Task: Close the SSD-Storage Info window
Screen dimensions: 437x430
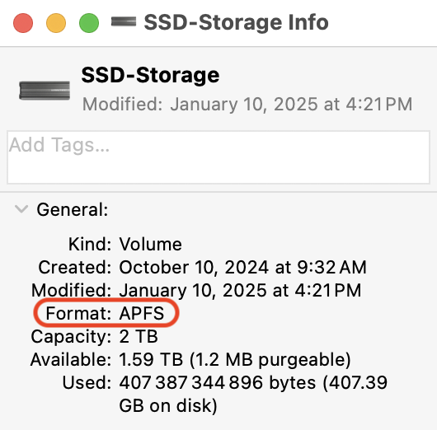Action: click(23, 23)
